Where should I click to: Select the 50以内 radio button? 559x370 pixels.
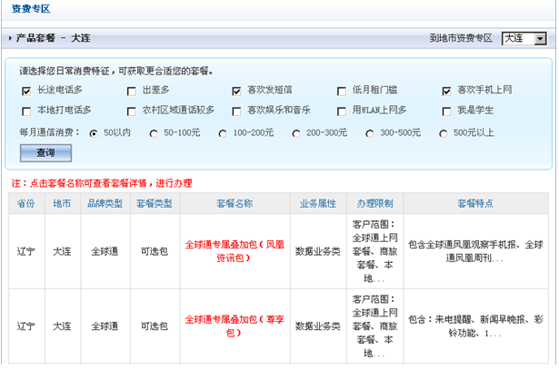(94, 134)
